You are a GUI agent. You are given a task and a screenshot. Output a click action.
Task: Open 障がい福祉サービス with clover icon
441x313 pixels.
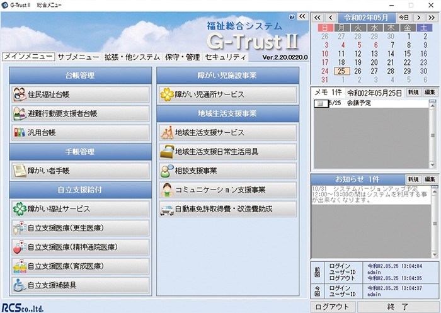81,208
